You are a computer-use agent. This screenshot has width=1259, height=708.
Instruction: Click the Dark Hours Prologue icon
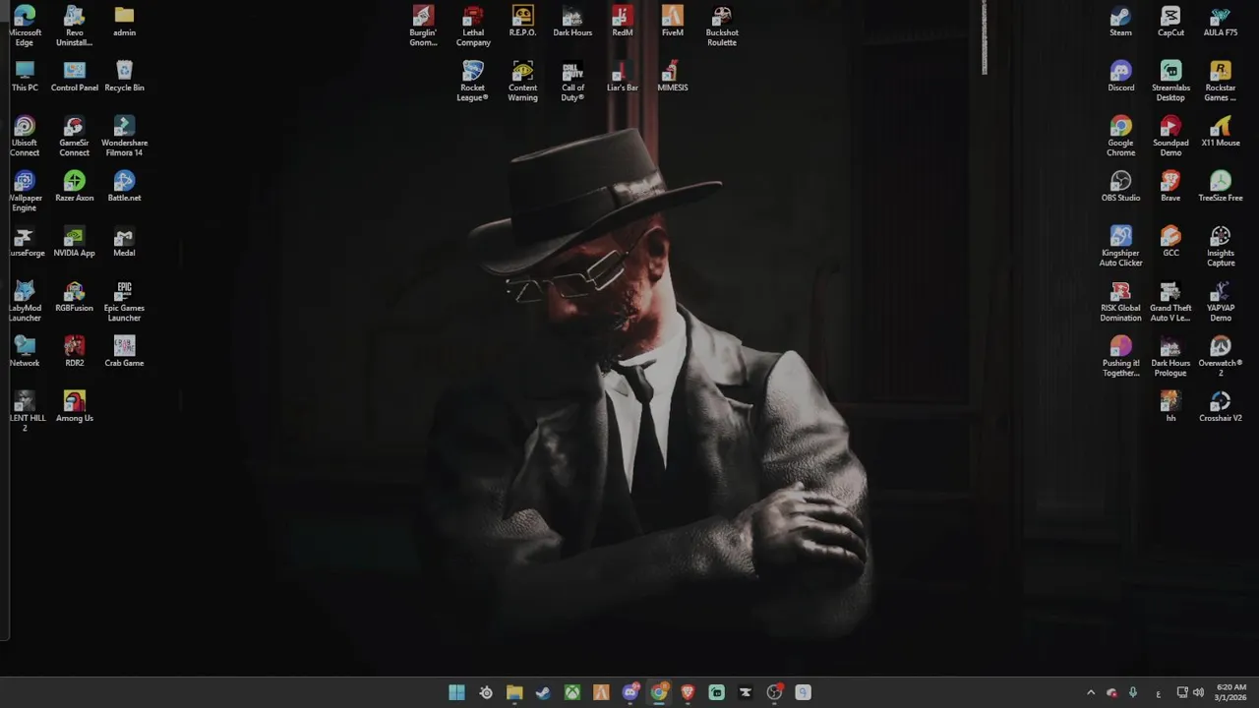click(1170, 357)
